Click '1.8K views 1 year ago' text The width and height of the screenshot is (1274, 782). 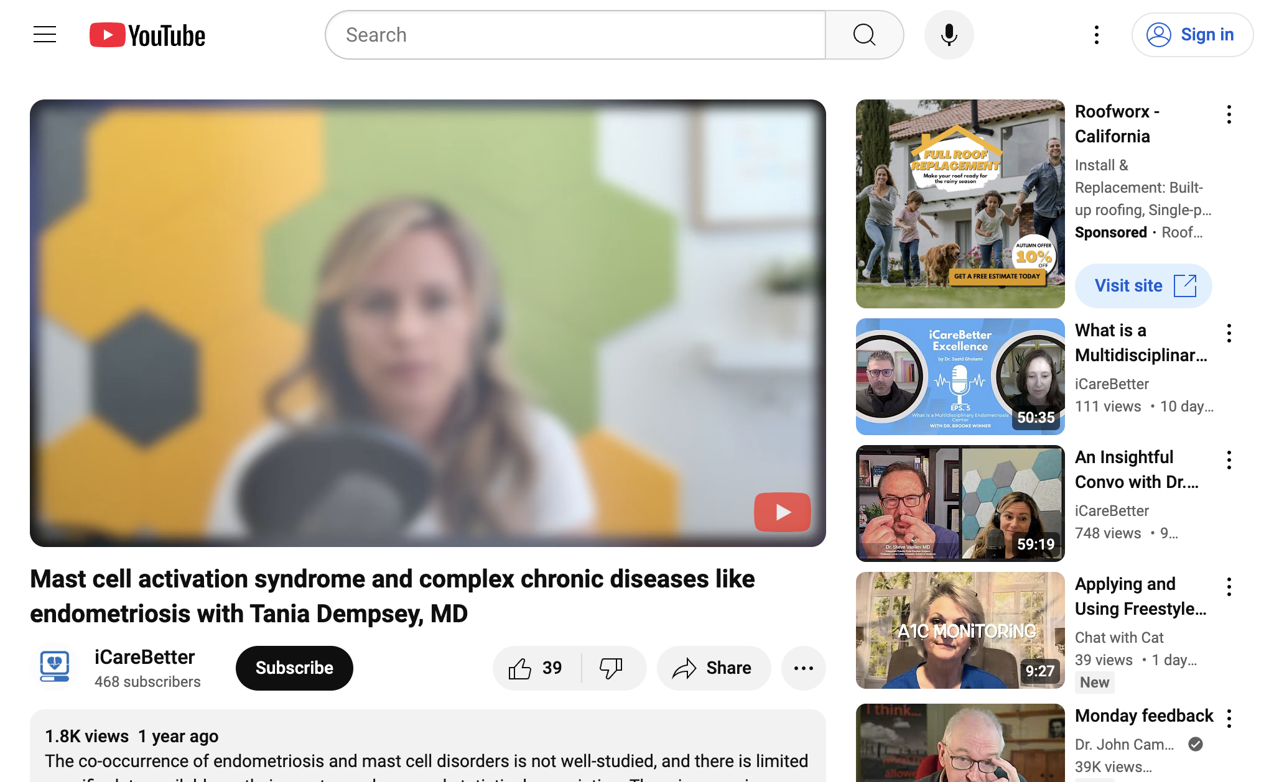(x=132, y=736)
